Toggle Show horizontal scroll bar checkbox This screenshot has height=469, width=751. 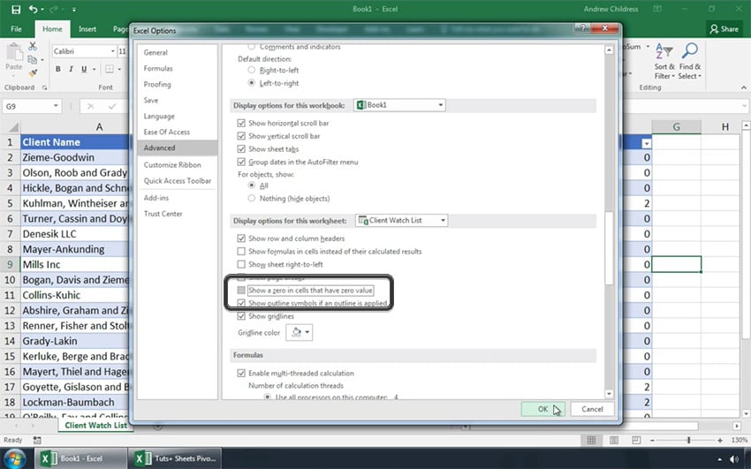[241, 123]
